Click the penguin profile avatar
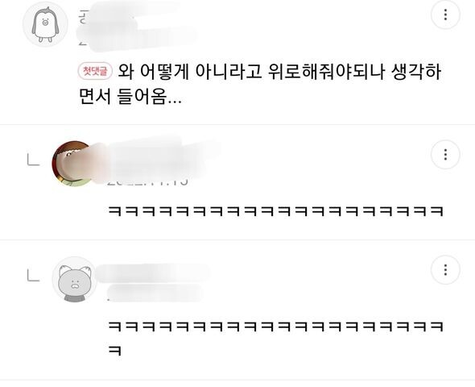This screenshot has width=475, height=387. point(45,24)
